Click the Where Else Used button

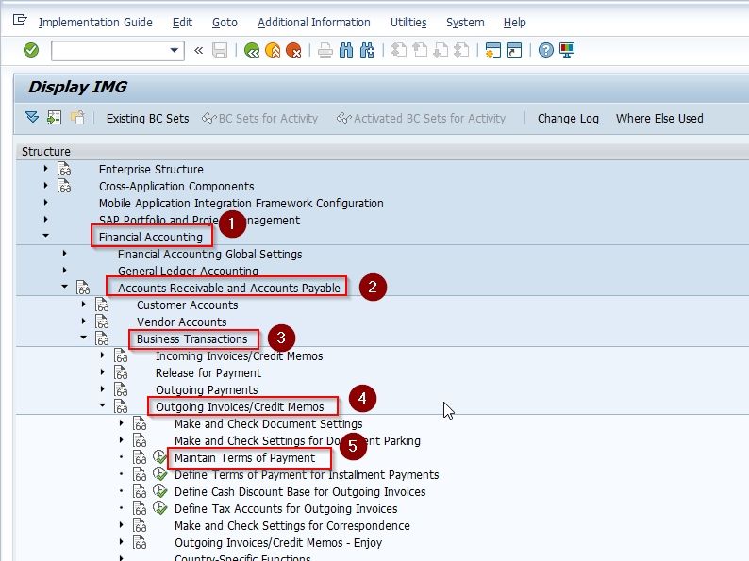659,119
